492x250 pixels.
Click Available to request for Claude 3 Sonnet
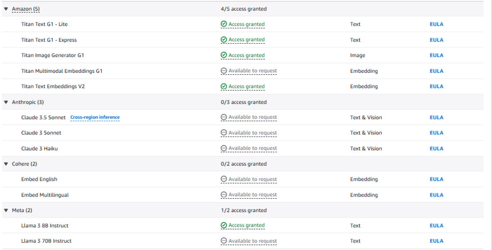click(252, 133)
